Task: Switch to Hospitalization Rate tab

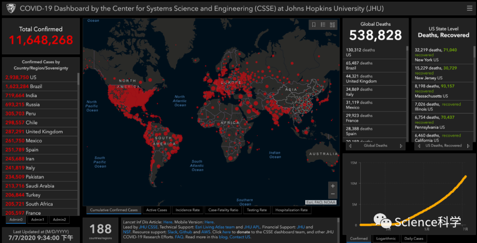Action: coord(291,210)
